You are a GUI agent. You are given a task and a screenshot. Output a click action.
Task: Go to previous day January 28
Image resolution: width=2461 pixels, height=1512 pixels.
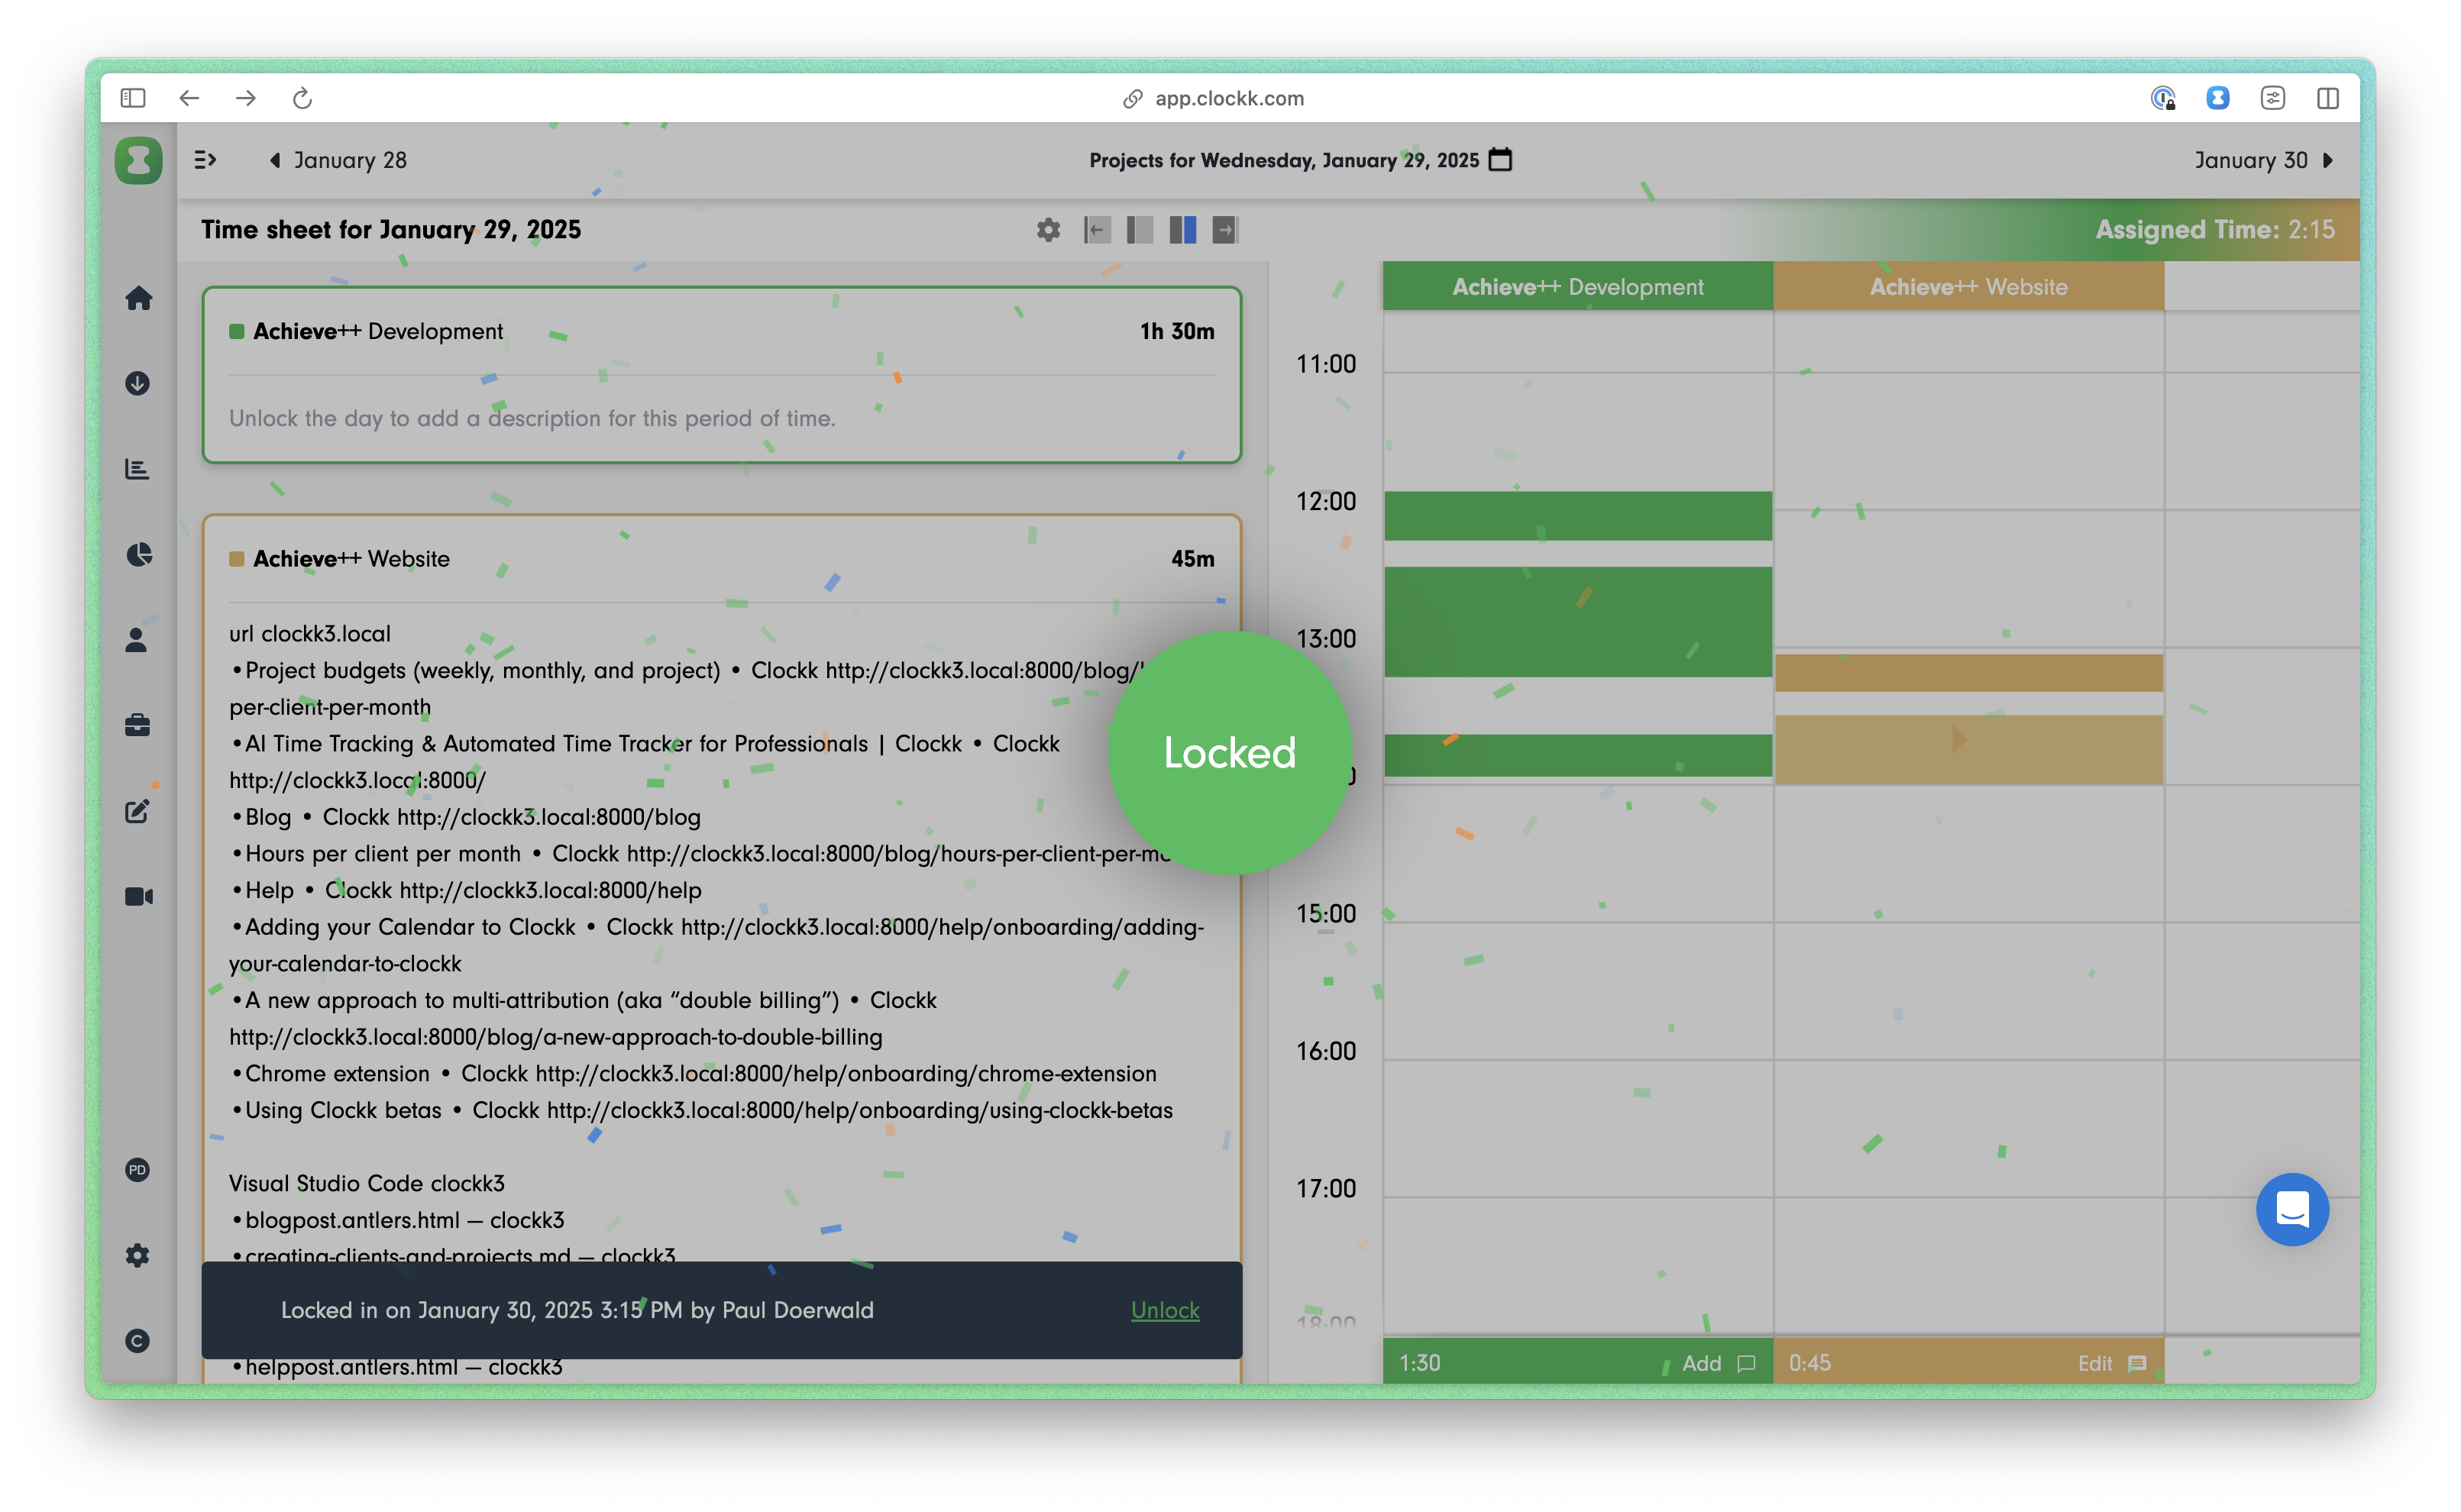tap(339, 160)
